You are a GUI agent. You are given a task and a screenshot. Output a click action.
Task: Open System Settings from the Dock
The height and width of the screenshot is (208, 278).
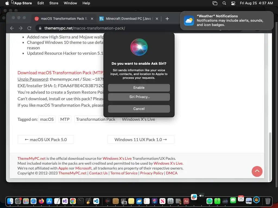[x=18, y=201]
